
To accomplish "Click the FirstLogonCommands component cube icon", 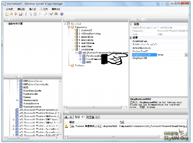I will point(84,56).
